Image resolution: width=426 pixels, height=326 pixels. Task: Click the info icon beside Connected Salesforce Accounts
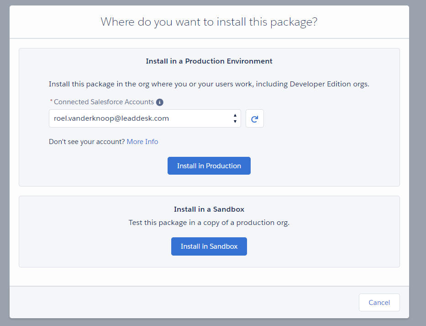click(160, 102)
